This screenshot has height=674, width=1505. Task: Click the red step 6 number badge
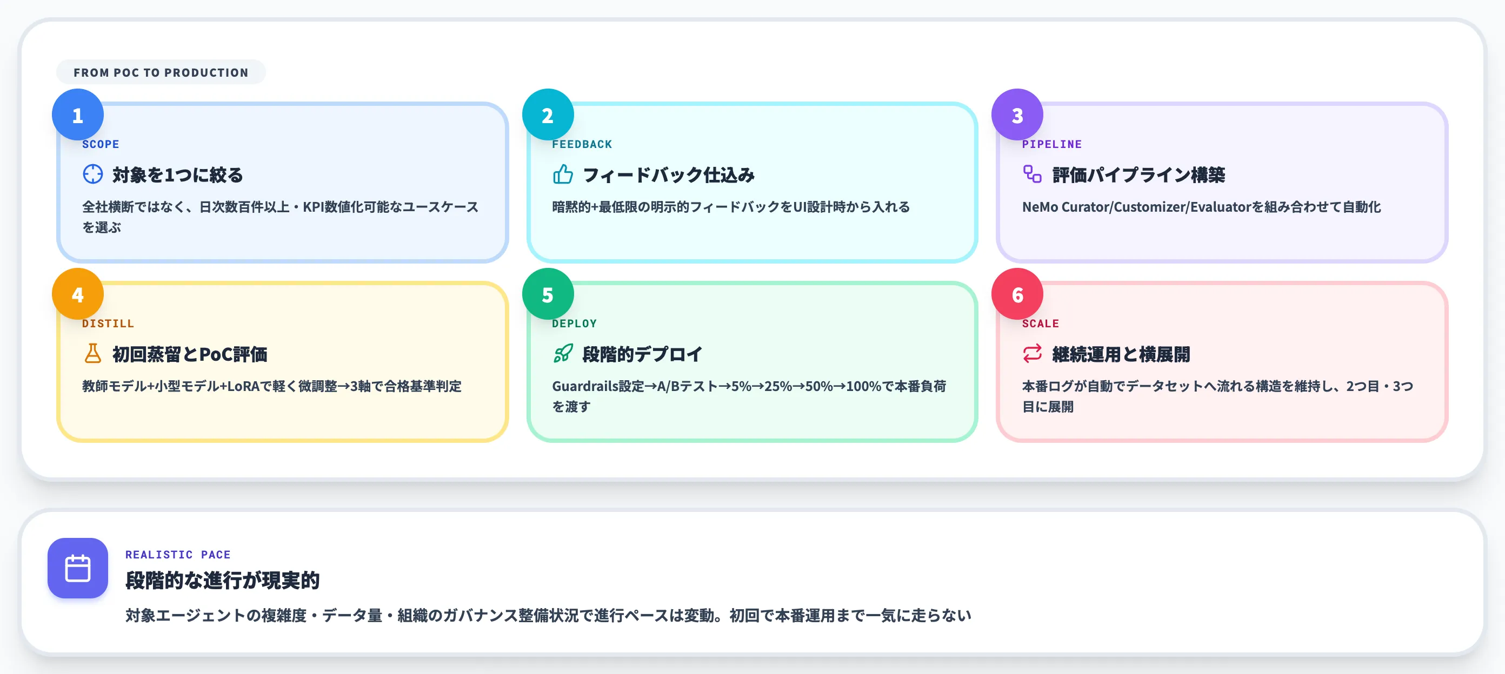(1017, 294)
